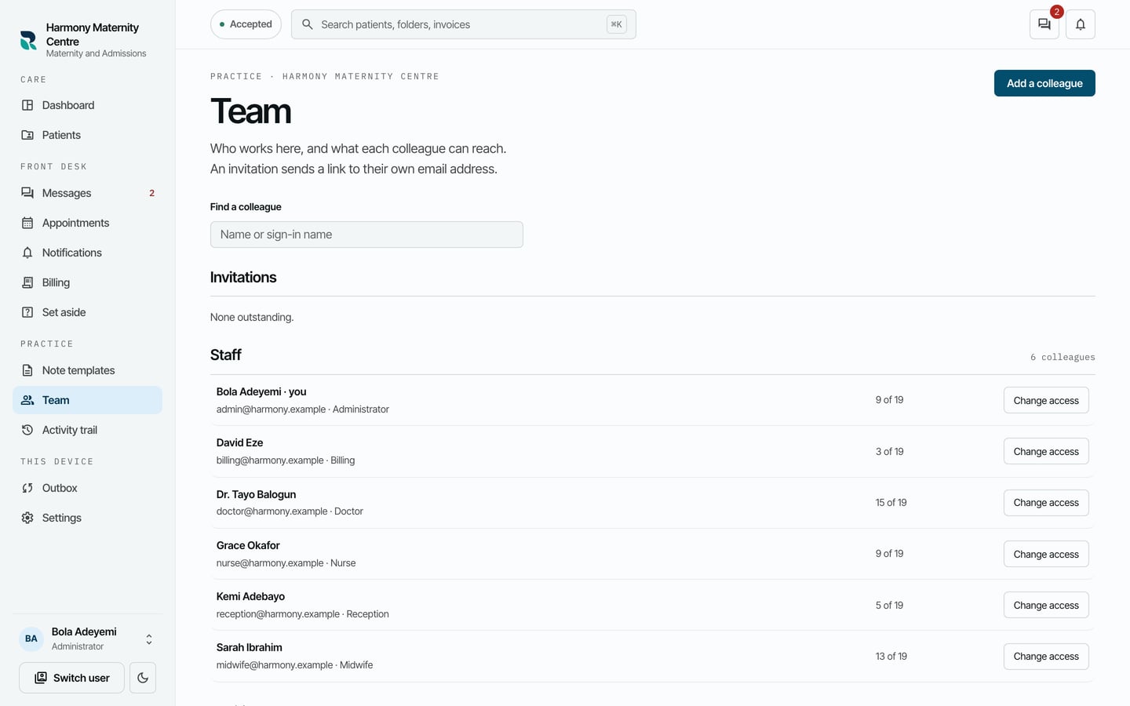This screenshot has height=706, width=1130.
Task: Select Team in the sidebar
Action: 88,400
